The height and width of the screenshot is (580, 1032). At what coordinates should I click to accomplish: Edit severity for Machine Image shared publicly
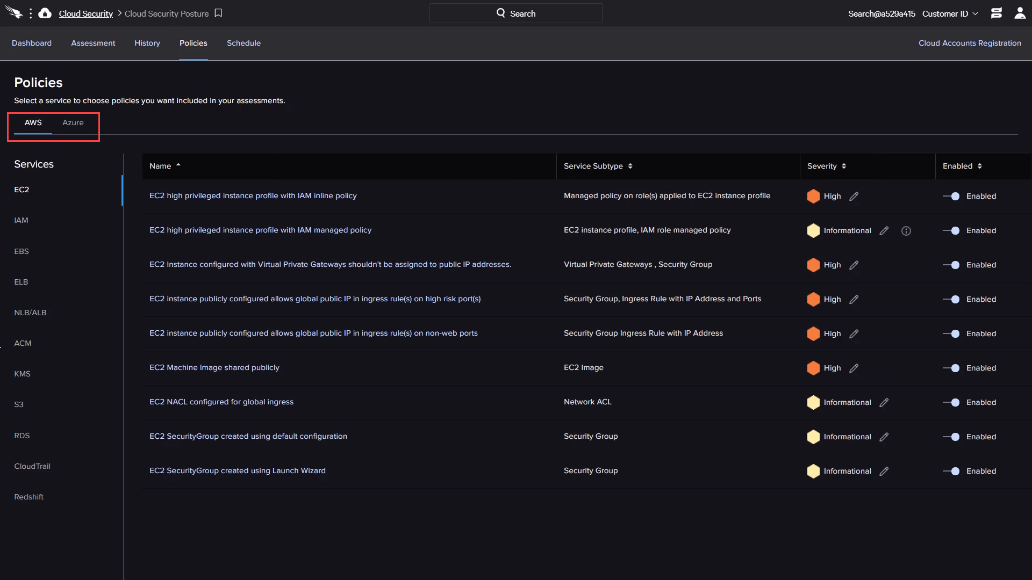854,368
